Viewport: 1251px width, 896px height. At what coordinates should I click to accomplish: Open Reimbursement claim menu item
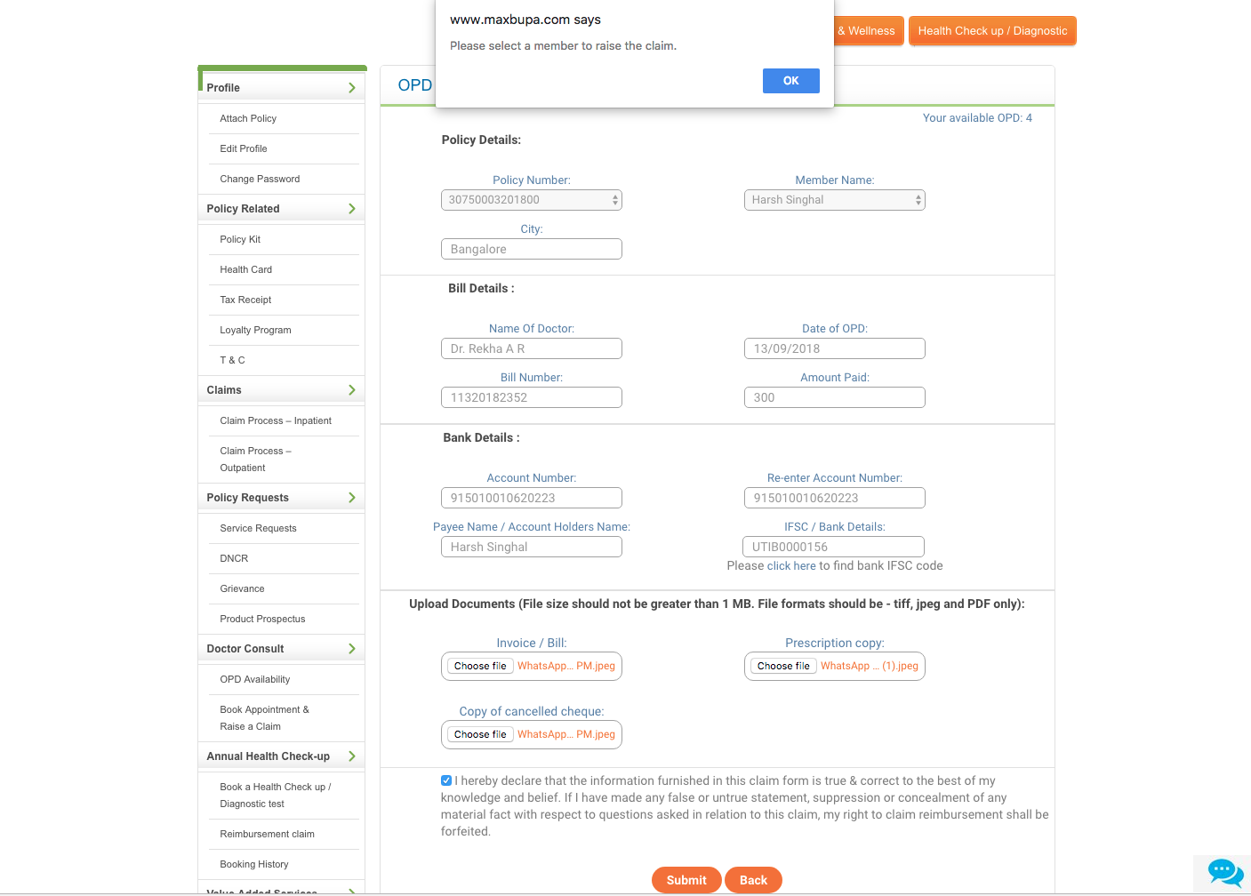(x=267, y=834)
